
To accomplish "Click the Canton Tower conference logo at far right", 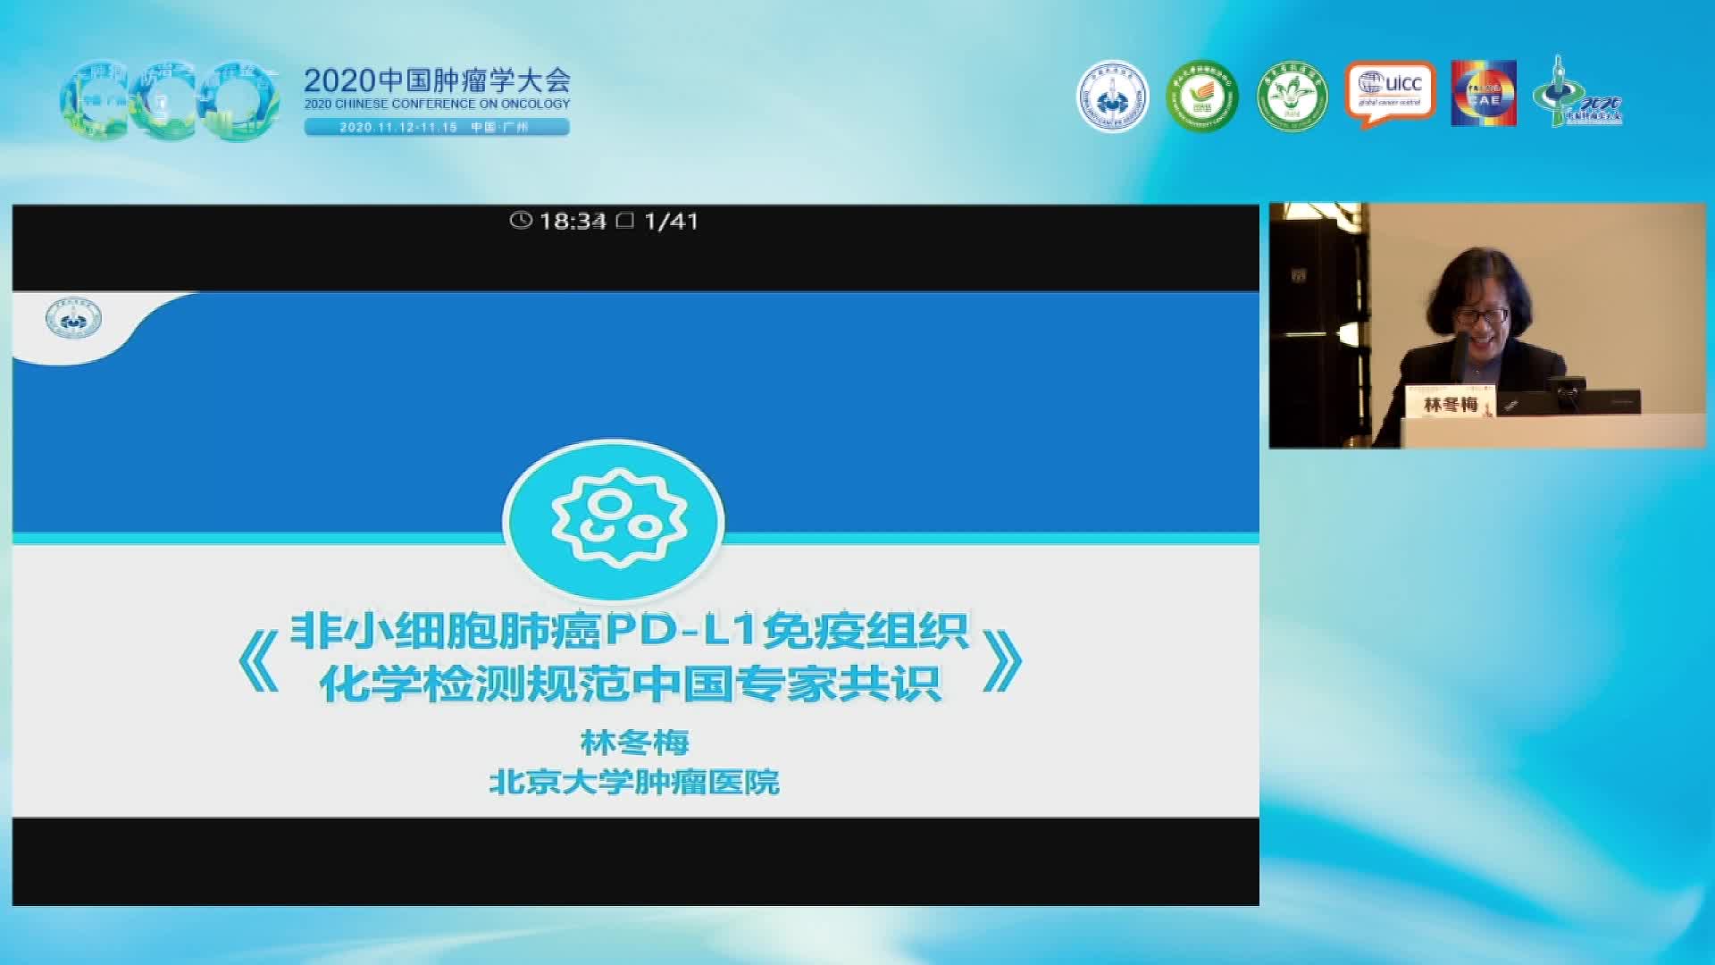I will tap(1578, 91).
